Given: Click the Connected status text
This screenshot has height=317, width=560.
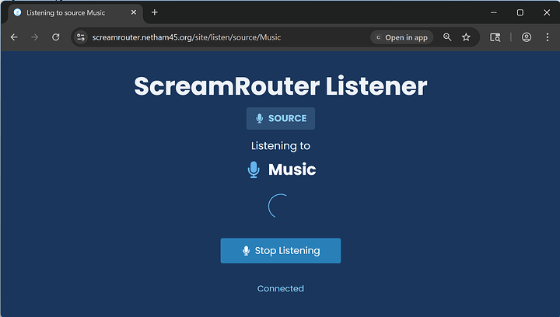Looking at the screenshot, I should (x=281, y=288).
